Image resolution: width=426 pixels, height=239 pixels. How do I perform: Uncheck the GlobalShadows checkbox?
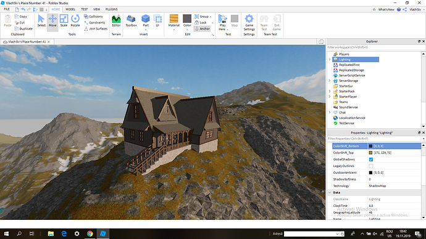pyautogui.click(x=371, y=160)
